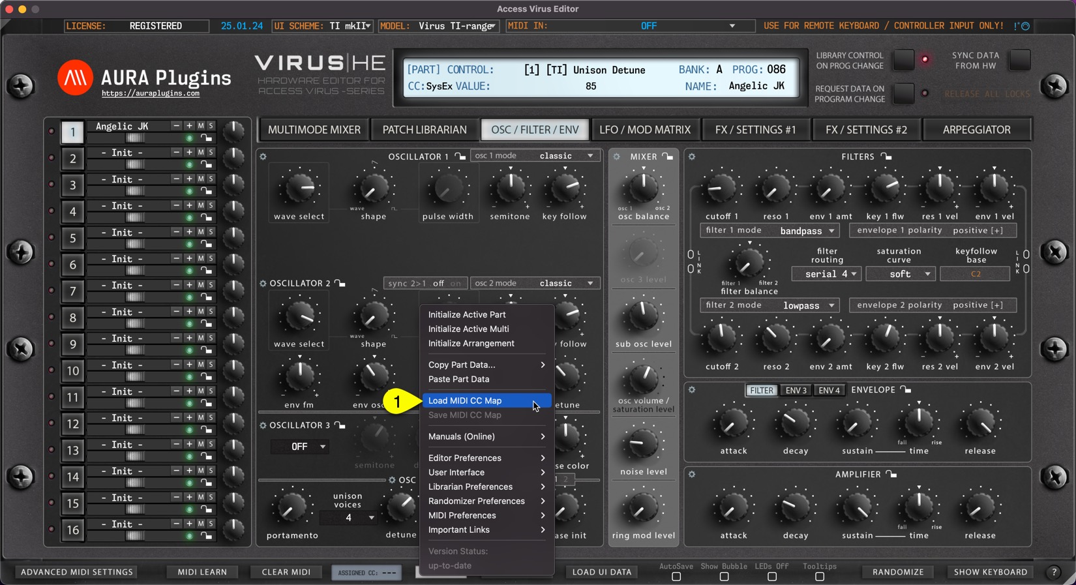
Task: Open the Oscillator 2 gear settings icon
Action: (x=263, y=284)
